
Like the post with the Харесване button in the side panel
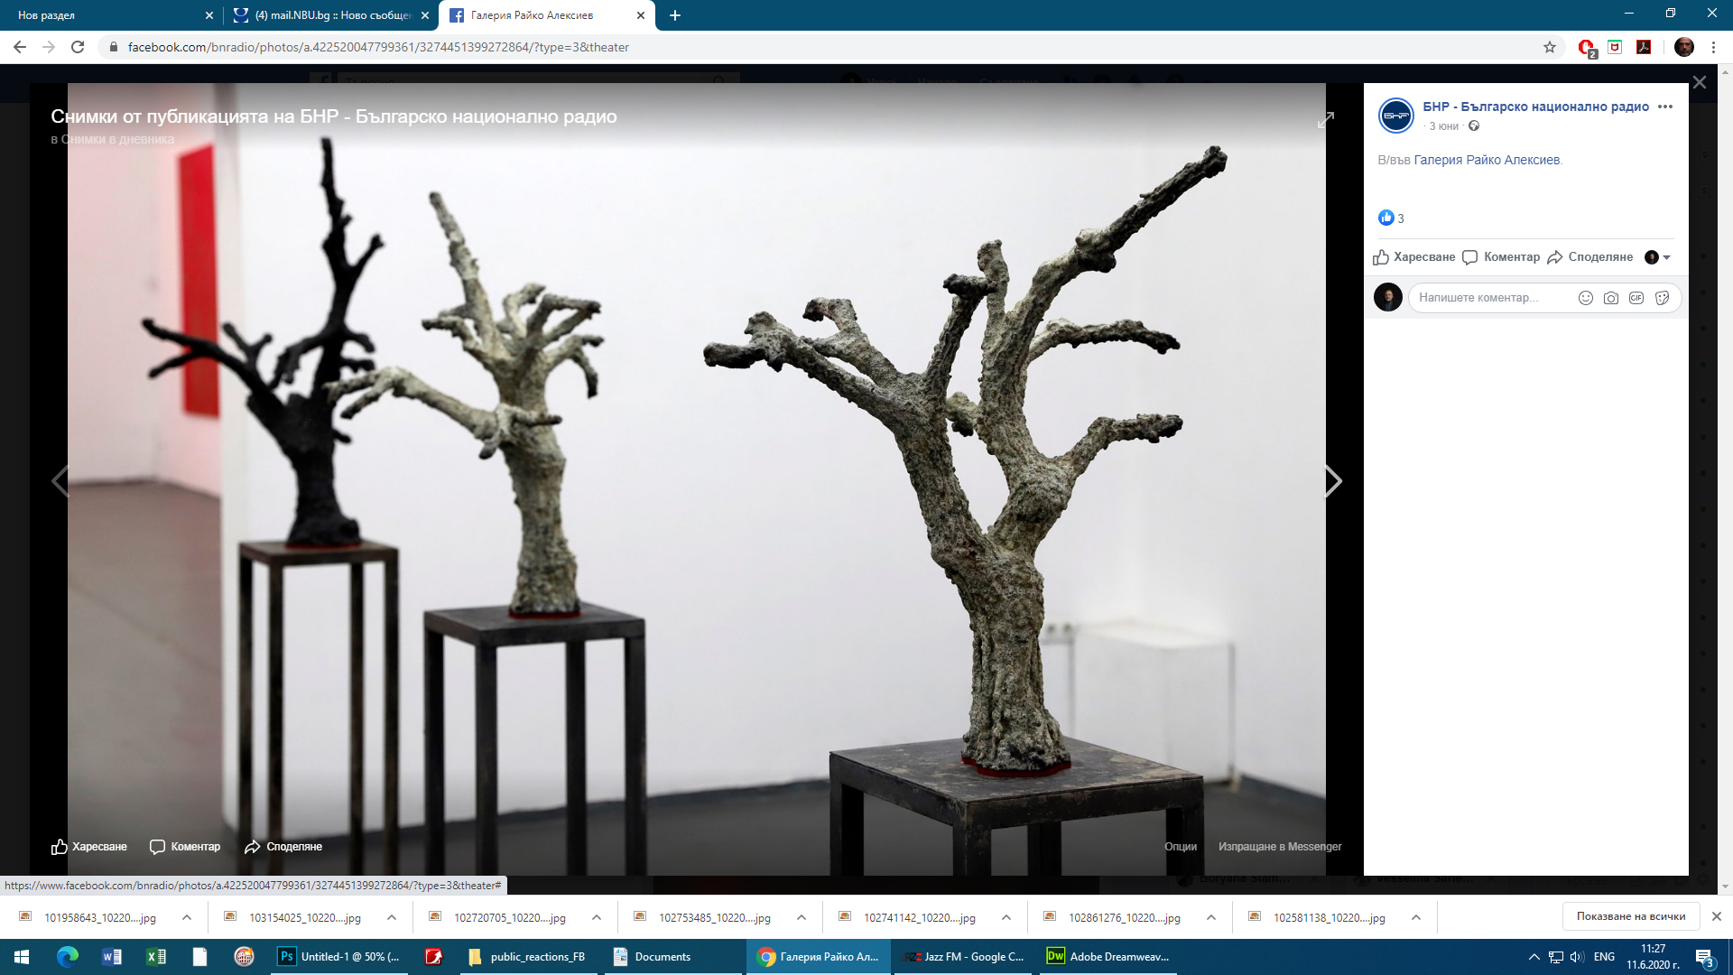pyautogui.click(x=1414, y=257)
